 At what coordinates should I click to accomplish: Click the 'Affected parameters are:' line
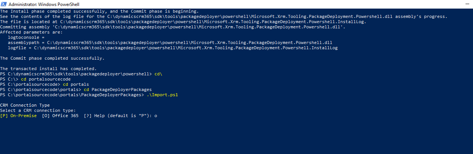(31, 32)
